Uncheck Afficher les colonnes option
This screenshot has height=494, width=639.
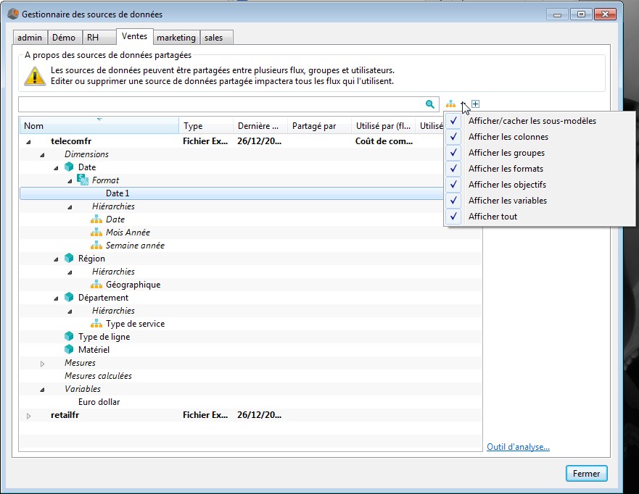click(x=453, y=137)
